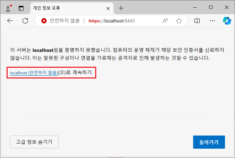Click the 안전하지 않음 security label
Image resolution: width=235 pixels, height=158 pixels.
point(65,21)
